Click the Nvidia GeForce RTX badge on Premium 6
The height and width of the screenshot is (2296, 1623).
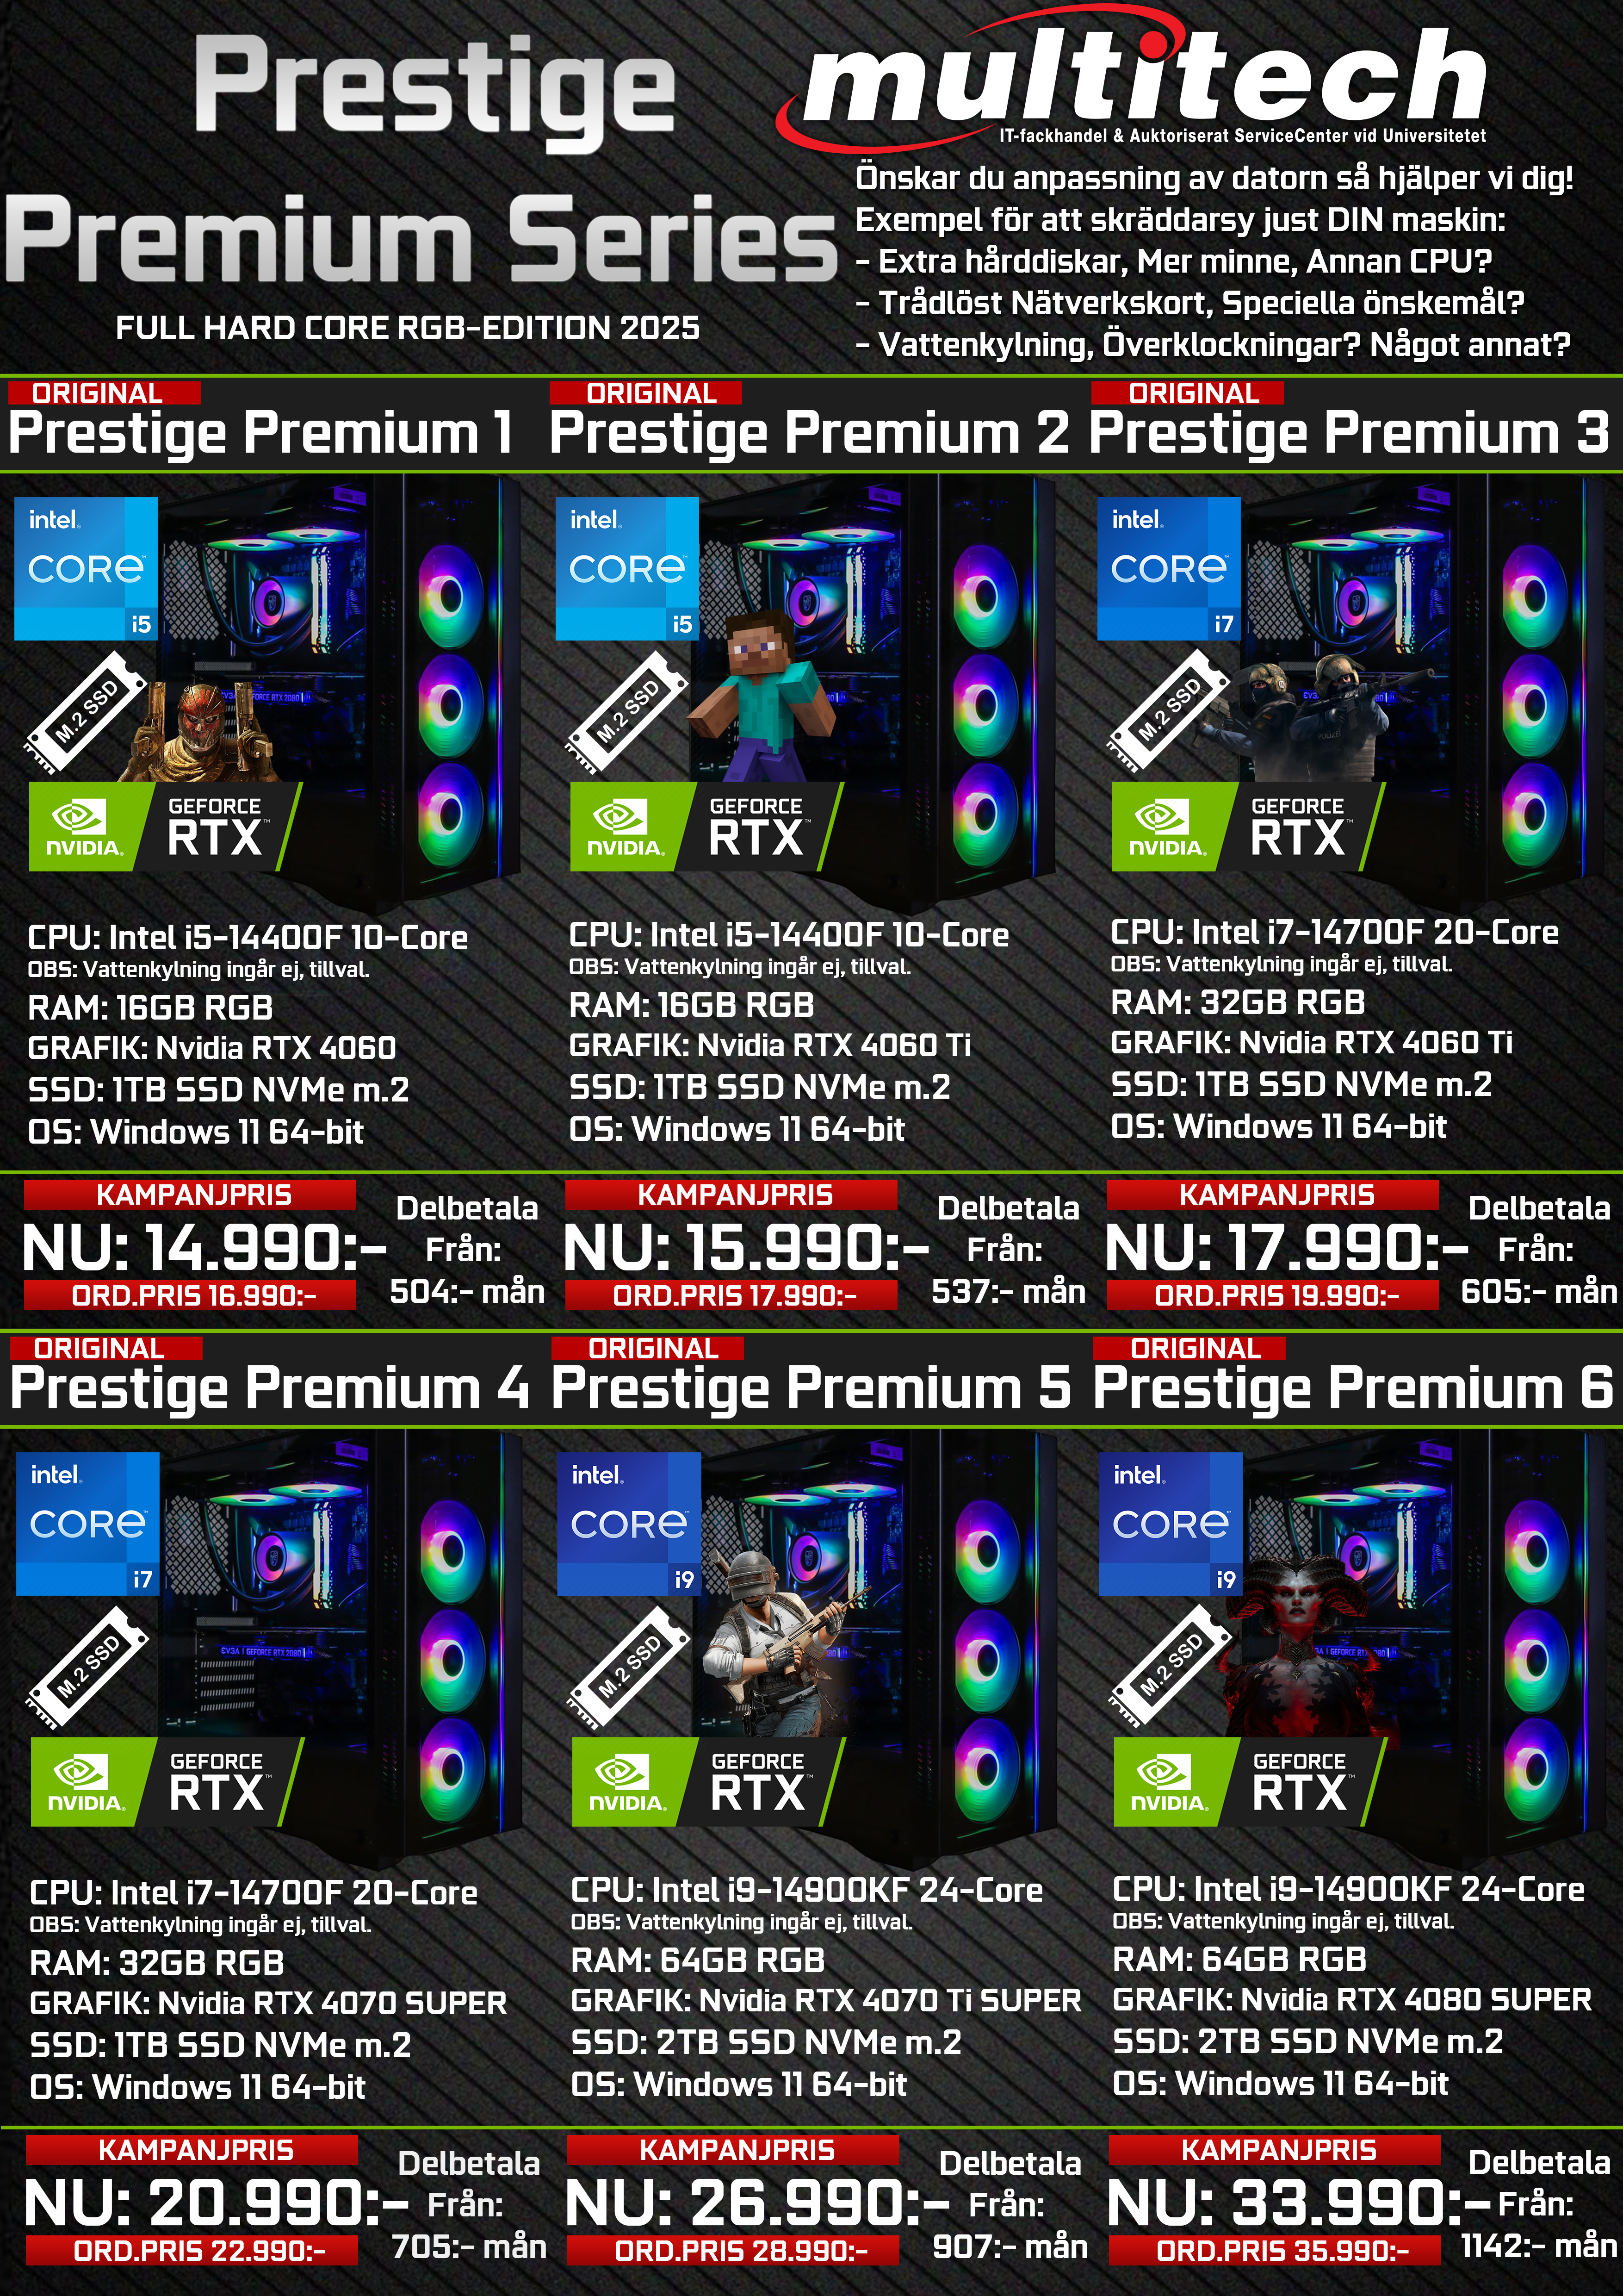tap(1250, 1782)
